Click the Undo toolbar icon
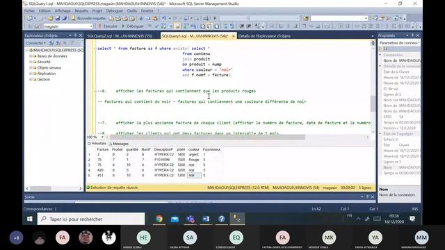 [x=164, y=18]
